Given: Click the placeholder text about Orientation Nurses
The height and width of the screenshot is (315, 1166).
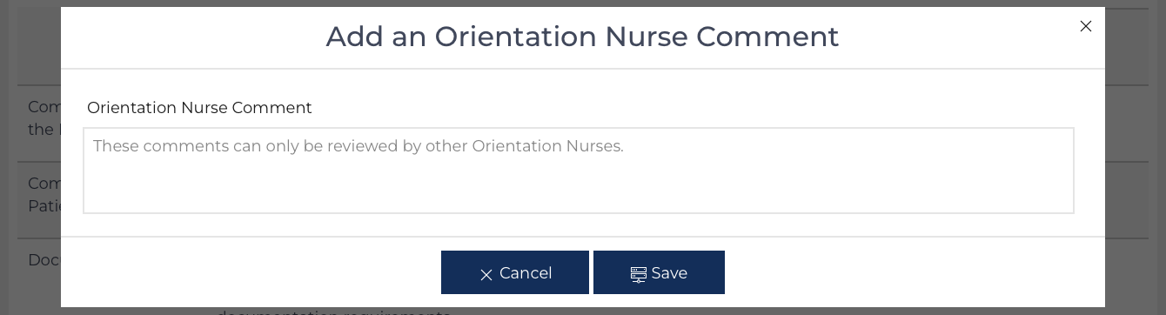Looking at the screenshot, I should 359,146.
